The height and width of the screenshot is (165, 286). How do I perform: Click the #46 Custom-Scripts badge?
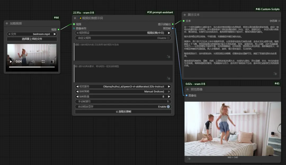point(267,9)
